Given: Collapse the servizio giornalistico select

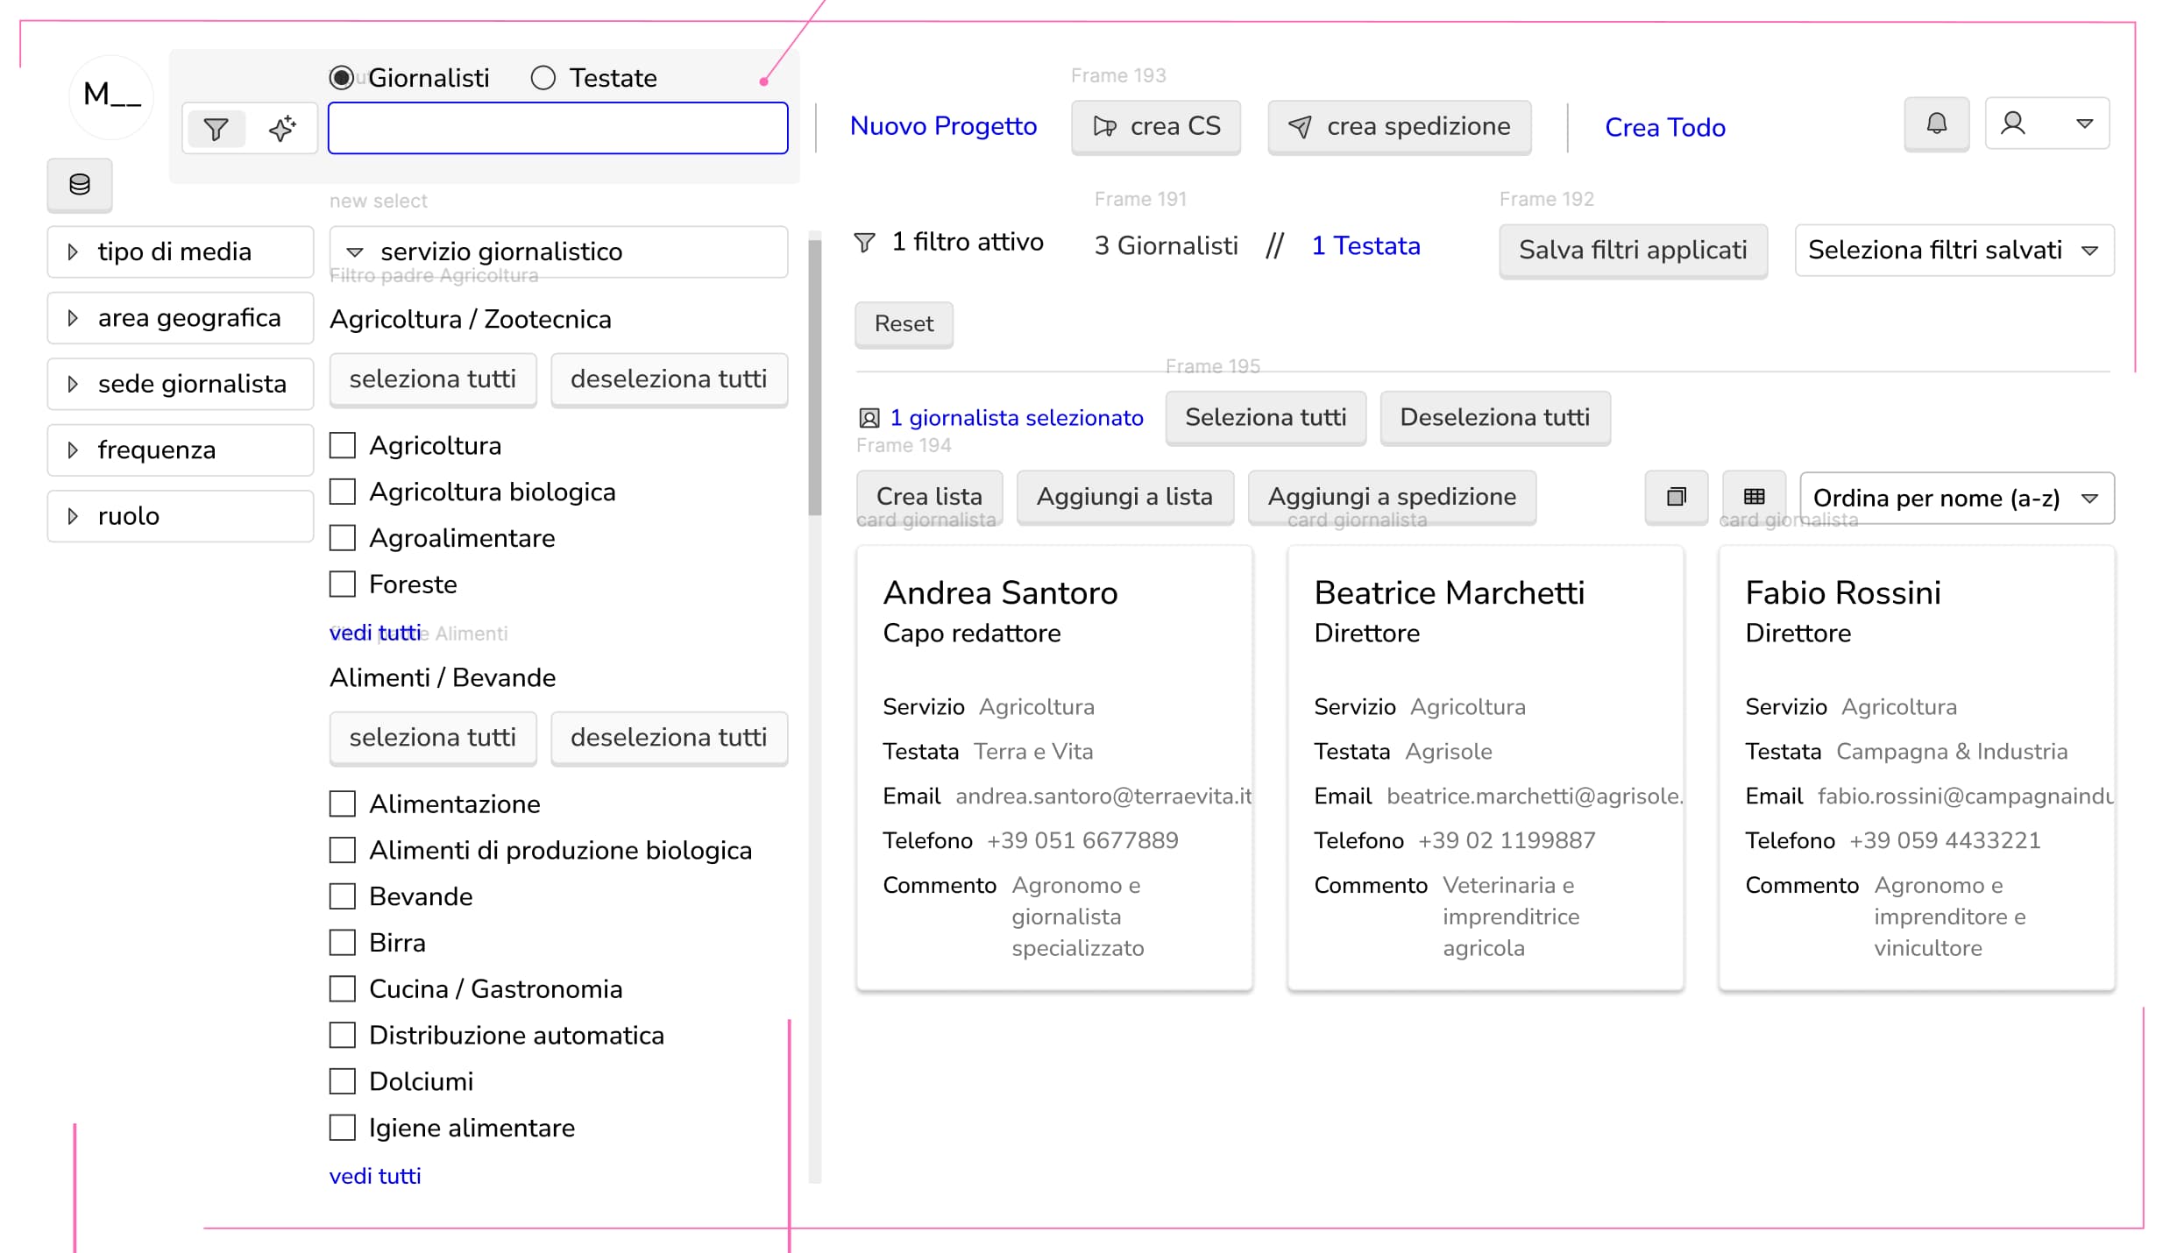Looking at the screenshot, I should pyautogui.click(x=558, y=251).
